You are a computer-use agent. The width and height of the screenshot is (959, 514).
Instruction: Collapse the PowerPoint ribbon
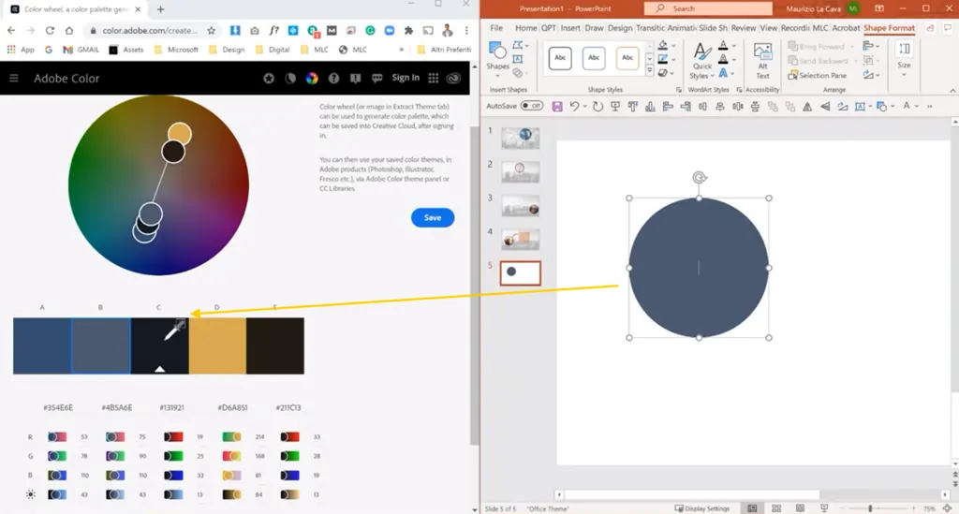pyautogui.click(x=952, y=91)
